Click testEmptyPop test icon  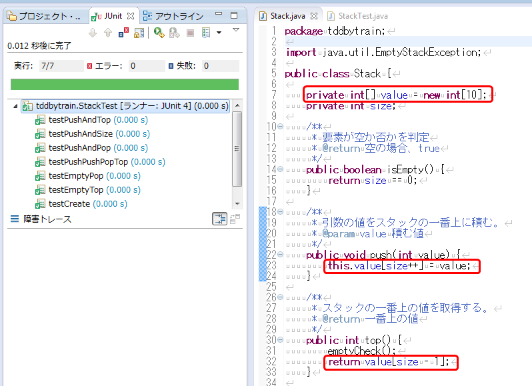[41, 176]
